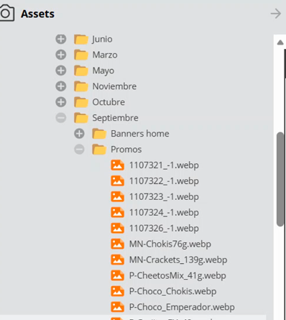
Task: Collapse the Promos folder
Action: tap(79, 150)
